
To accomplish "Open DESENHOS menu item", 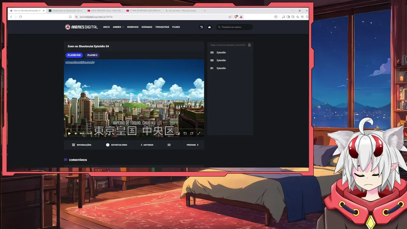I will pos(133,27).
